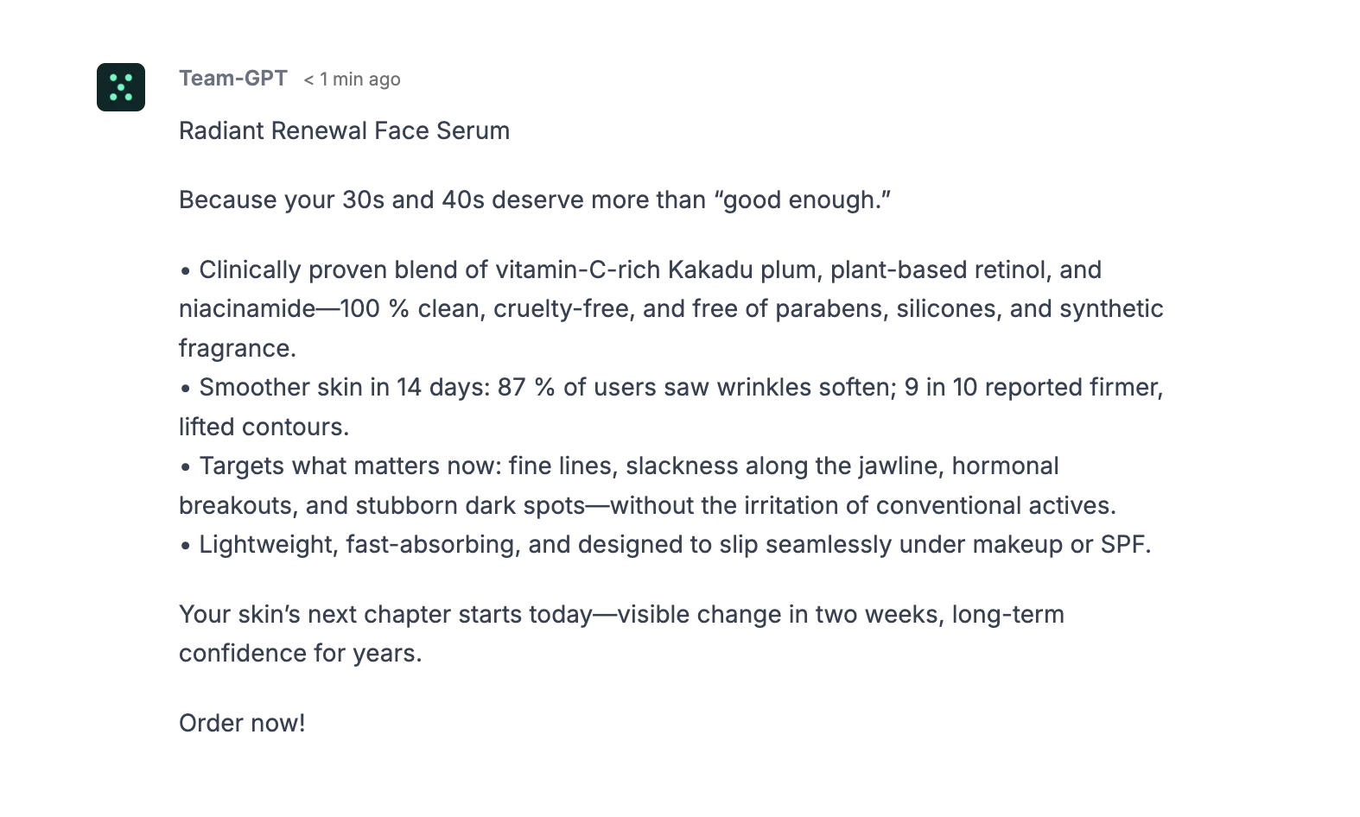Click the word 'niacinamide' in the first bullet
The height and width of the screenshot is (817, 1360).
pyautogui.click(x=247, y=309)
